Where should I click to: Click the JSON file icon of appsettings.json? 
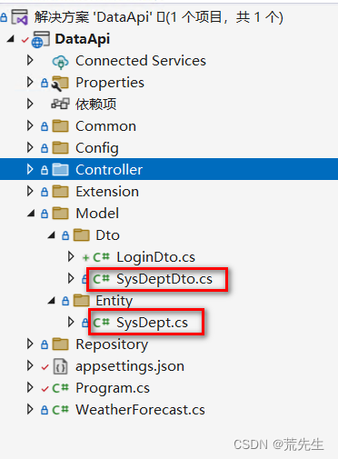point(60,366)
